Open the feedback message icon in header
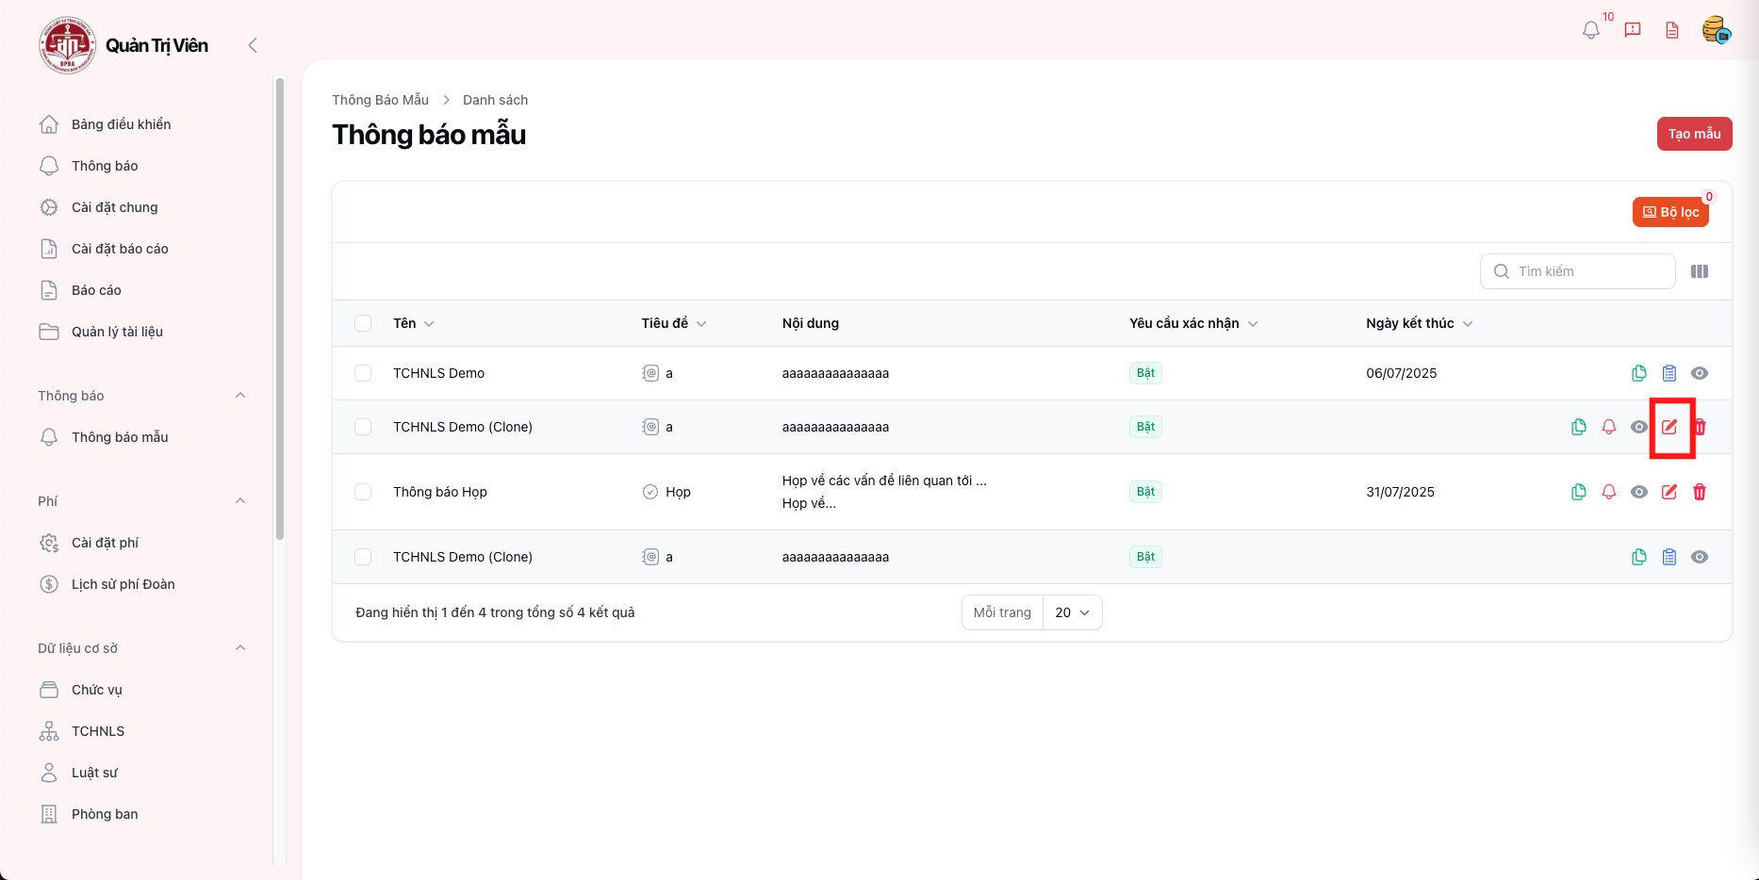The image size is (1759, 880). click(1633, 30)
